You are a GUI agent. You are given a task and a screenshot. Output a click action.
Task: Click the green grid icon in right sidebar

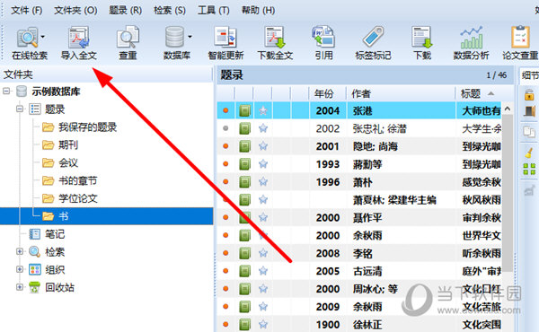(529, 169)
